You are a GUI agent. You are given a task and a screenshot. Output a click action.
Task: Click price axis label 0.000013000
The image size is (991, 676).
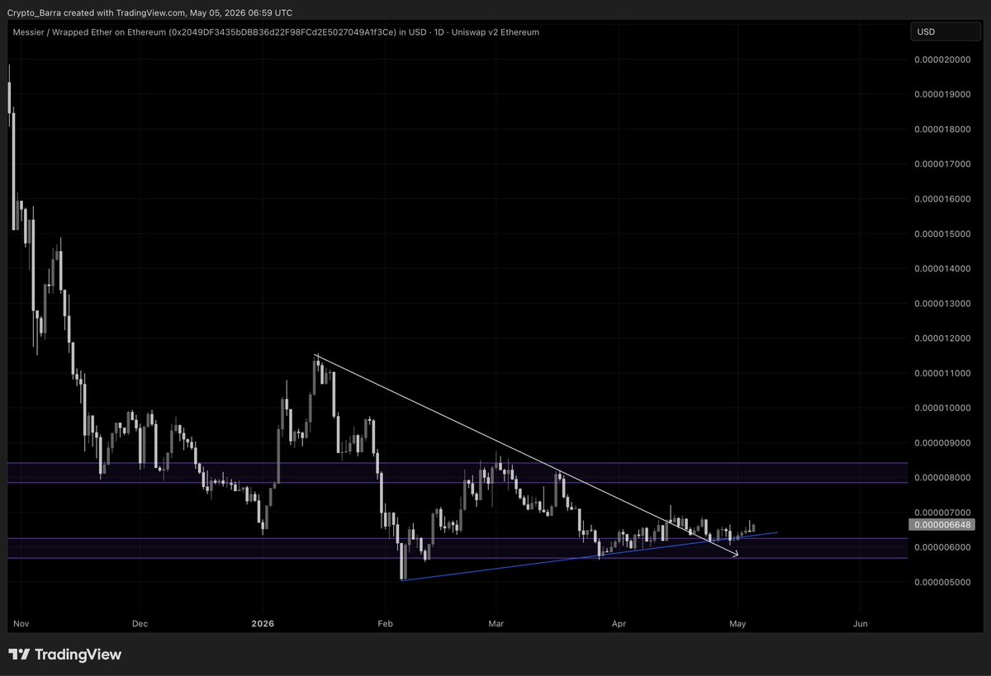click(x=944, y=304)
